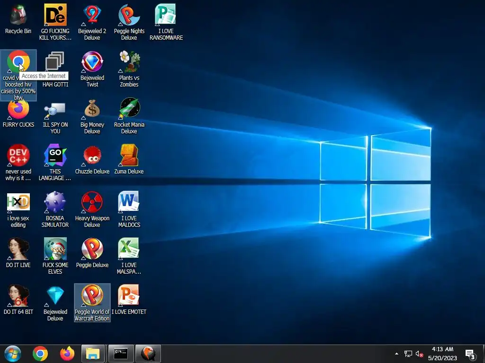Open the network status tray icon
The image size is (485, 363).
pyautogui.click(x=408, y=354)
